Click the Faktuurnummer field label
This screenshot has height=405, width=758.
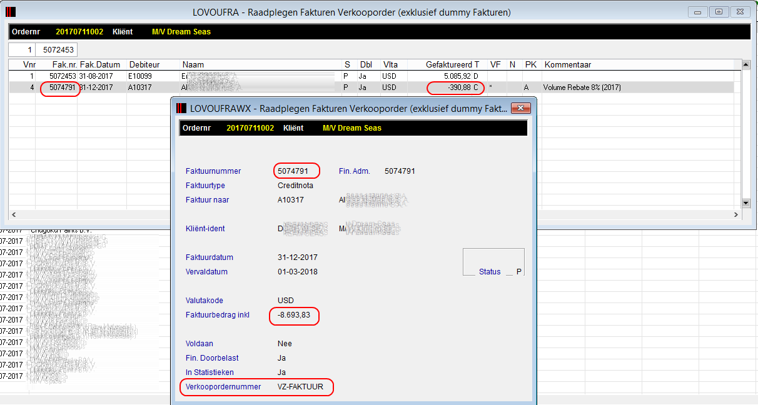213,171
